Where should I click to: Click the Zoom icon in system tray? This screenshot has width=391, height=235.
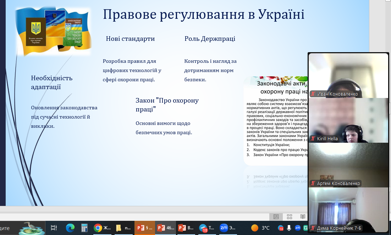[297, 228]
